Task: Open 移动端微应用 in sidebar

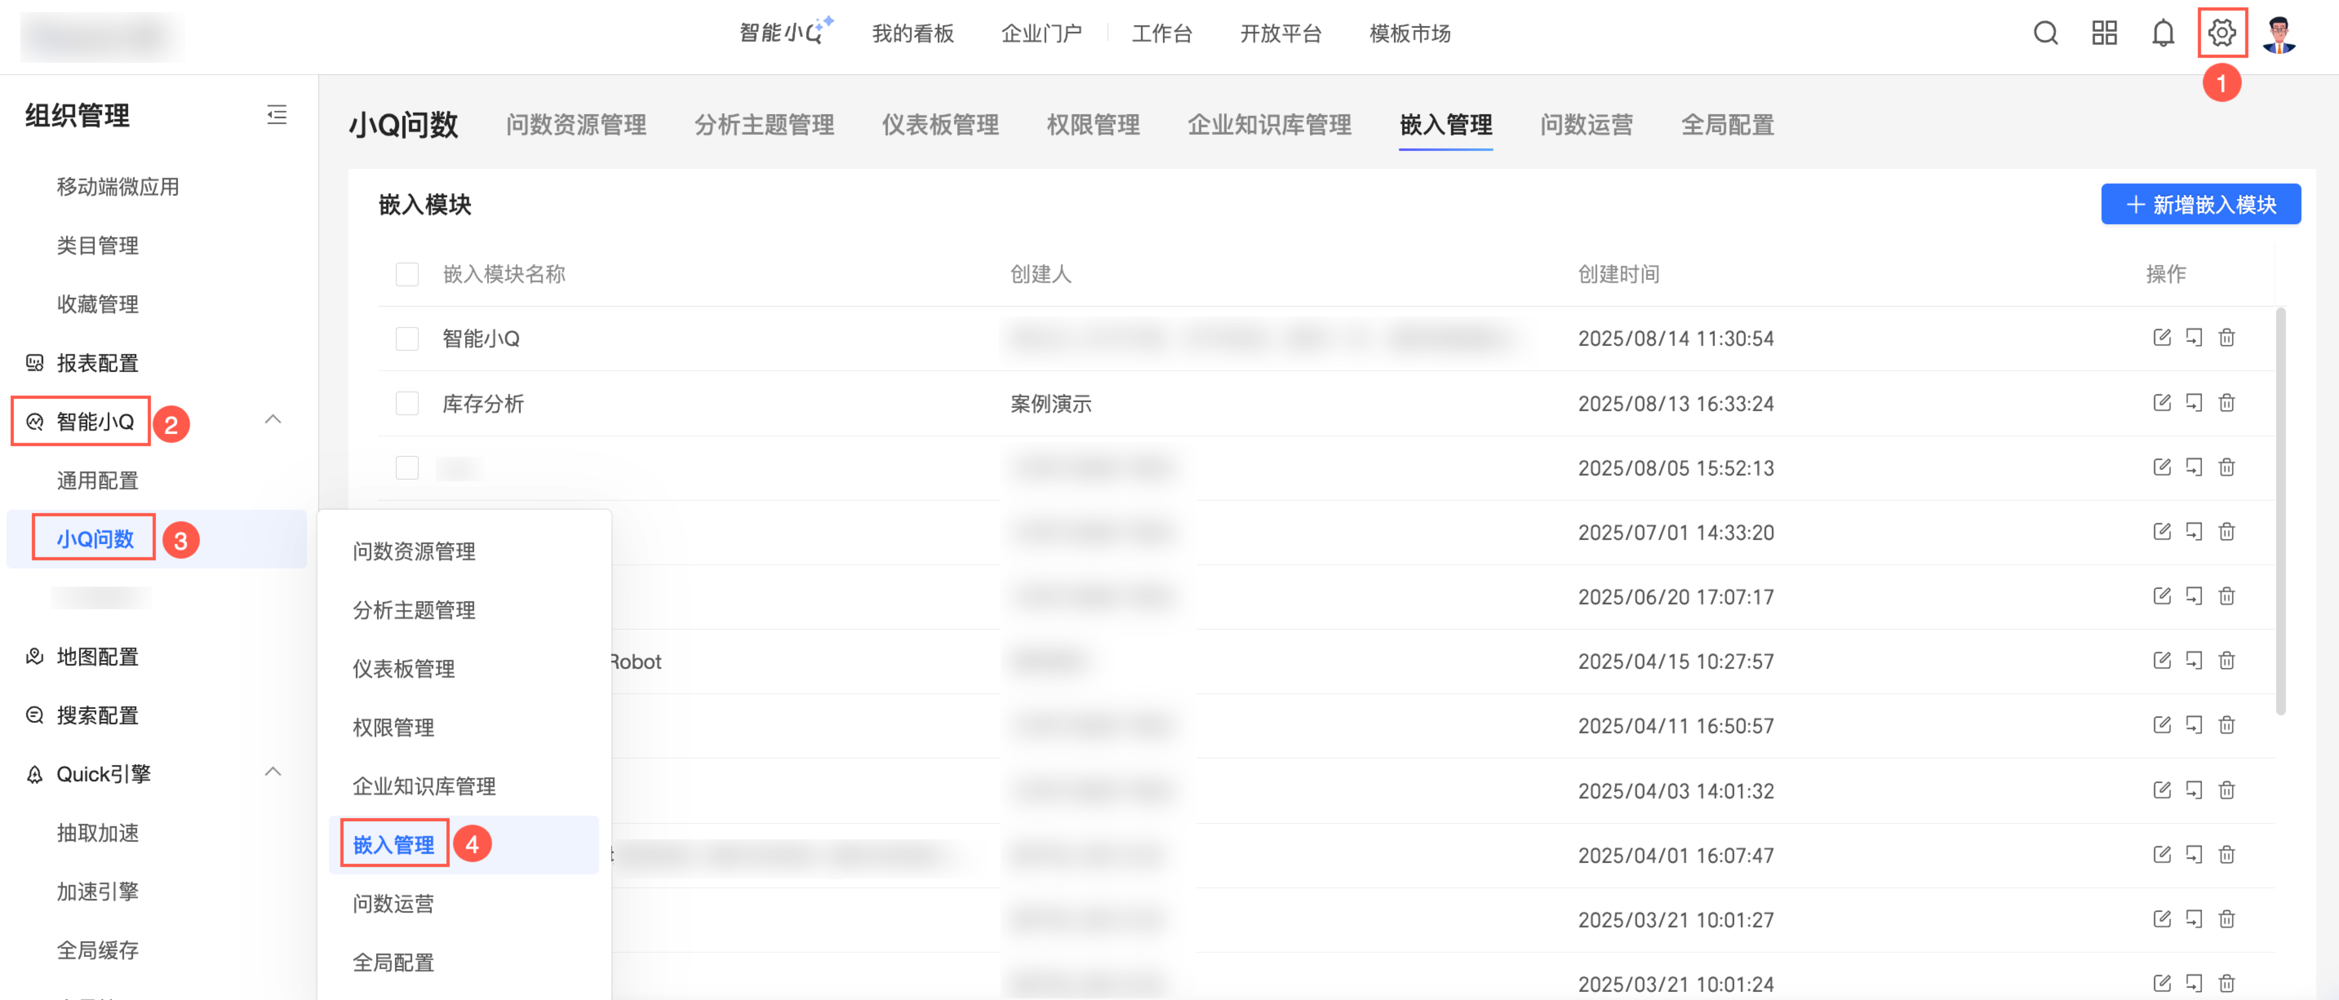Action: coord(118,187)
